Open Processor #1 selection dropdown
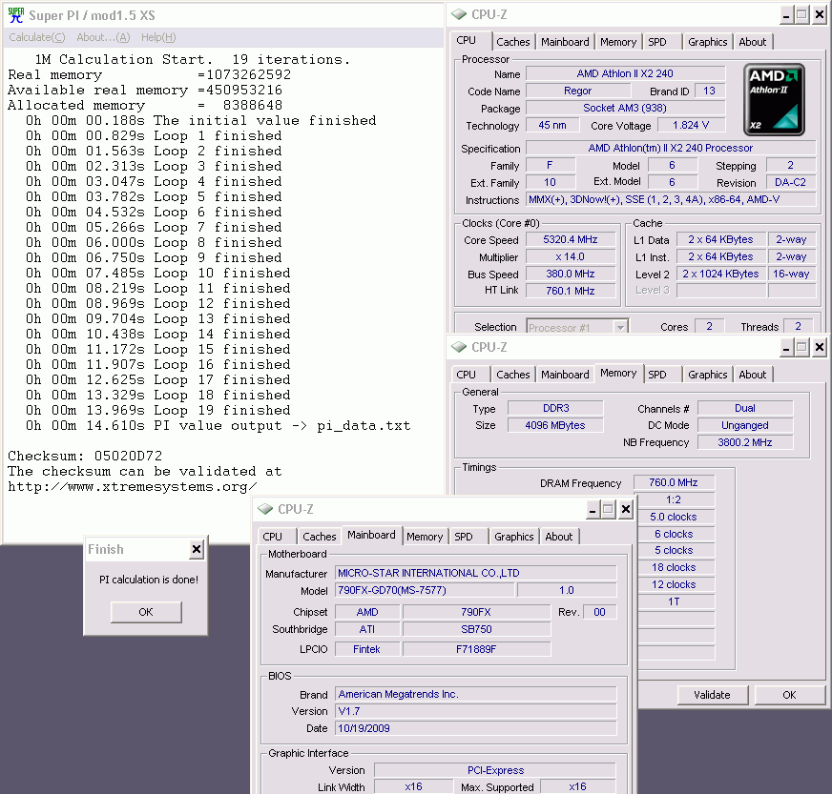This screenshot has height=794, width=832. (x=620, y=327)
